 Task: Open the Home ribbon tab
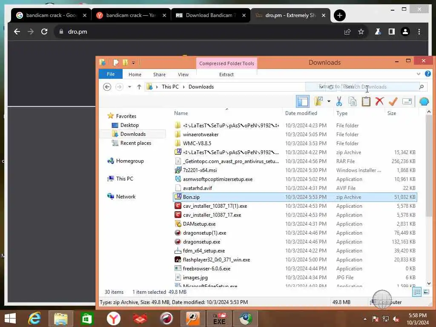tap(135, 75)
